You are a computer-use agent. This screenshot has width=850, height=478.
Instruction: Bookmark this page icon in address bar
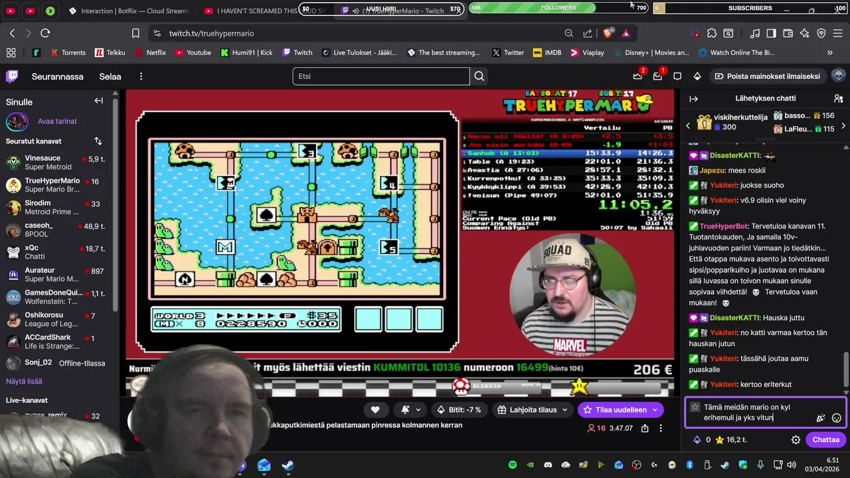pos(135,33)
